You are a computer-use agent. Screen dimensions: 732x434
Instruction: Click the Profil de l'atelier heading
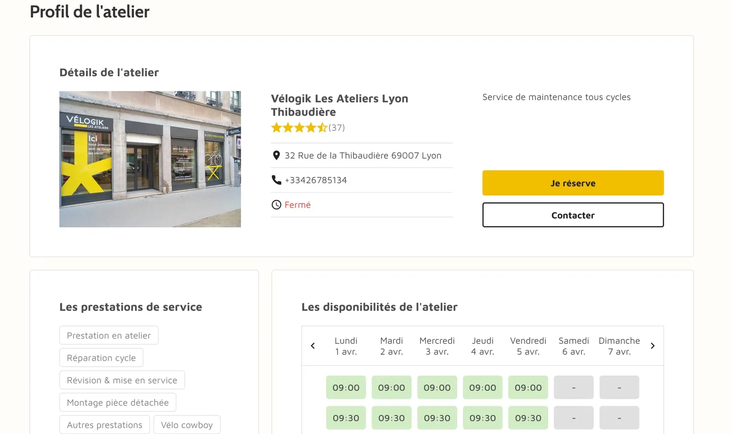(90, 12)
